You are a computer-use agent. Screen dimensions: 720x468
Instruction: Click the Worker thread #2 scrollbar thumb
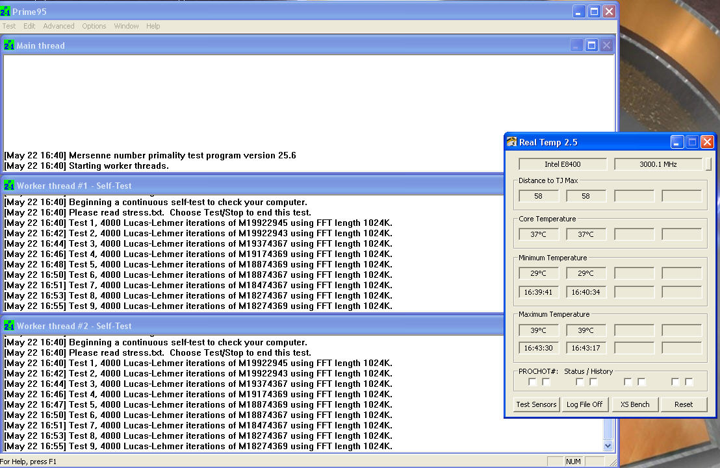pyautogui.click(x=608, y=430)
